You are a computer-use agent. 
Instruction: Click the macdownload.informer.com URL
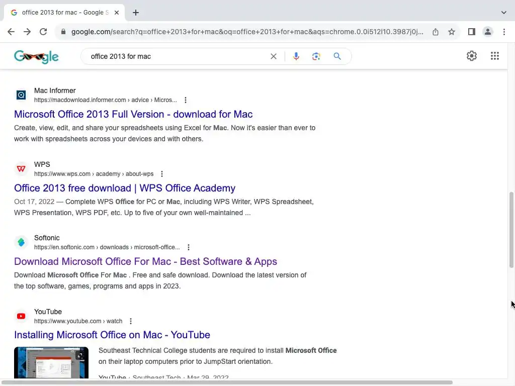(x=106, y=100)
